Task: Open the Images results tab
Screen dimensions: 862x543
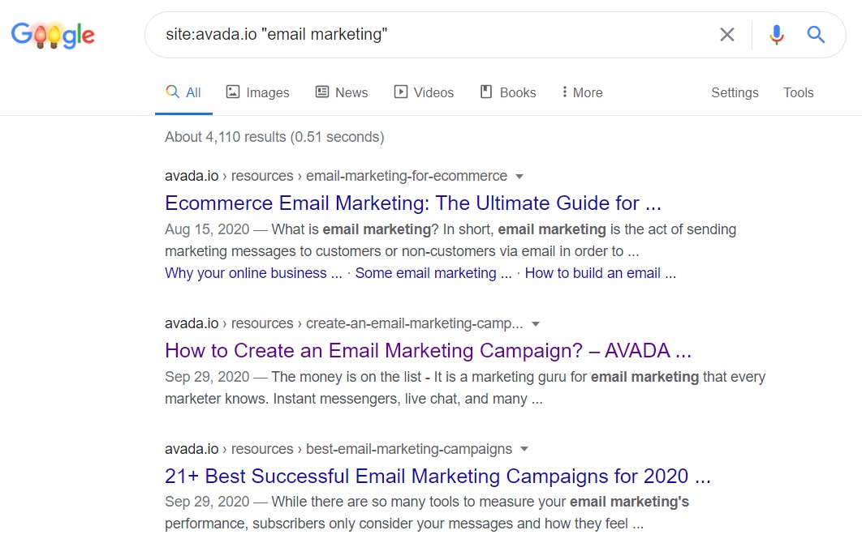Action: [x=257, y=92]
